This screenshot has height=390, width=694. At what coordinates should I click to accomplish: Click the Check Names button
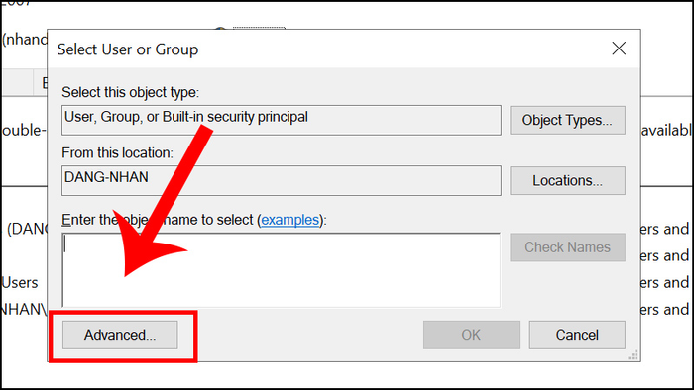(x=567, y=247)
